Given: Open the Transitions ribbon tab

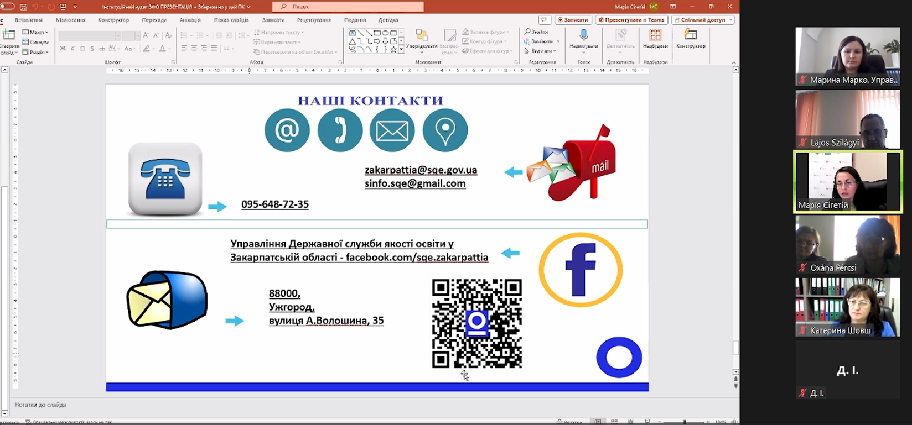Looking at the screenshot, I should tap(154, 20).
